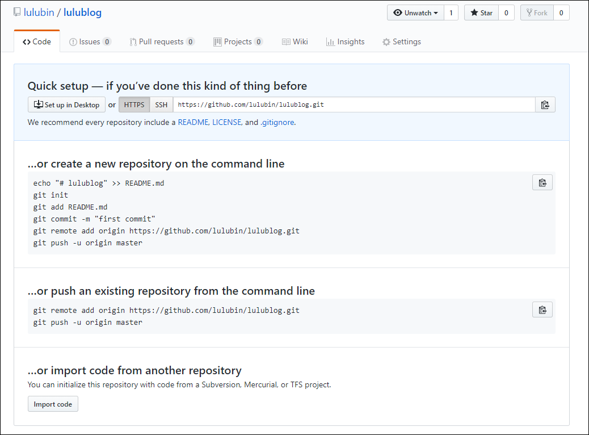
Task: Go to the Projects tab
Action: pos(238,41)
